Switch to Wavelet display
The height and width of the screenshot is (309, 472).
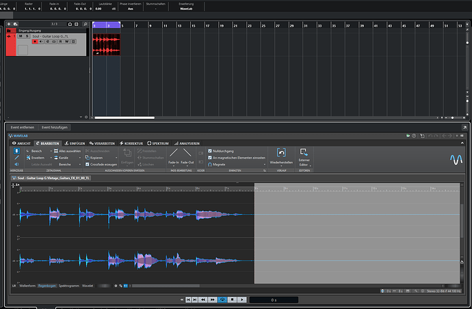pos(88,286)
